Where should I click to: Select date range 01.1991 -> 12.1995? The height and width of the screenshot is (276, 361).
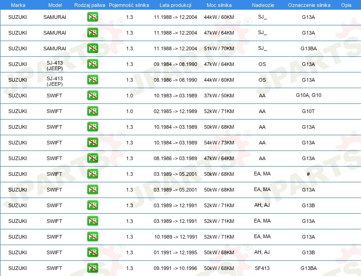click(x=175, y=252)
